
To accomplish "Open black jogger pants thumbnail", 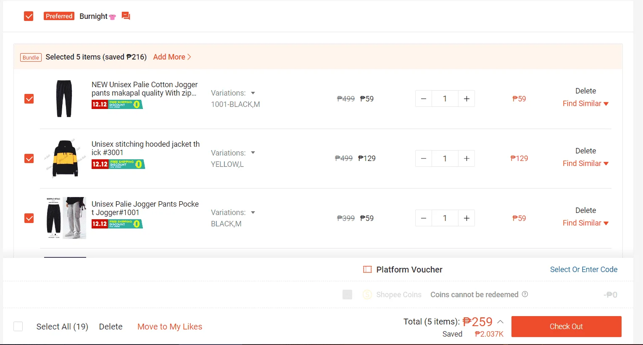I will coord(64,99).
